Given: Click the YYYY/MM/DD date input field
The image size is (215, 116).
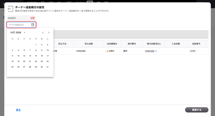Looking at the screenshot, I should tap(21, 25).
